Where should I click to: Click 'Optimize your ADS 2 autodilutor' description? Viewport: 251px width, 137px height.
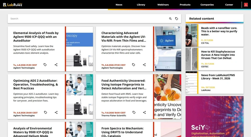click(36, 97)
